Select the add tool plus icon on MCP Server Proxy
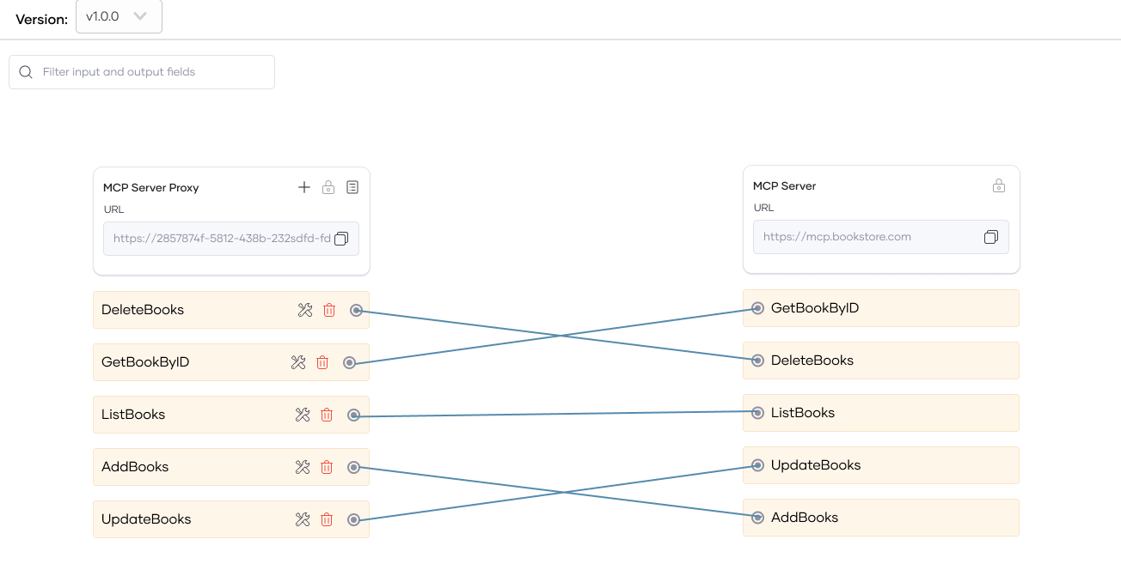The image size is (1121, 570). [304, 186]
